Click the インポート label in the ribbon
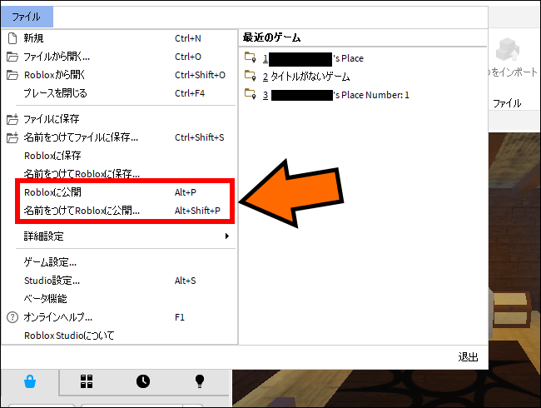The height and width of the screenshot is (408, 541). point(513,72)
